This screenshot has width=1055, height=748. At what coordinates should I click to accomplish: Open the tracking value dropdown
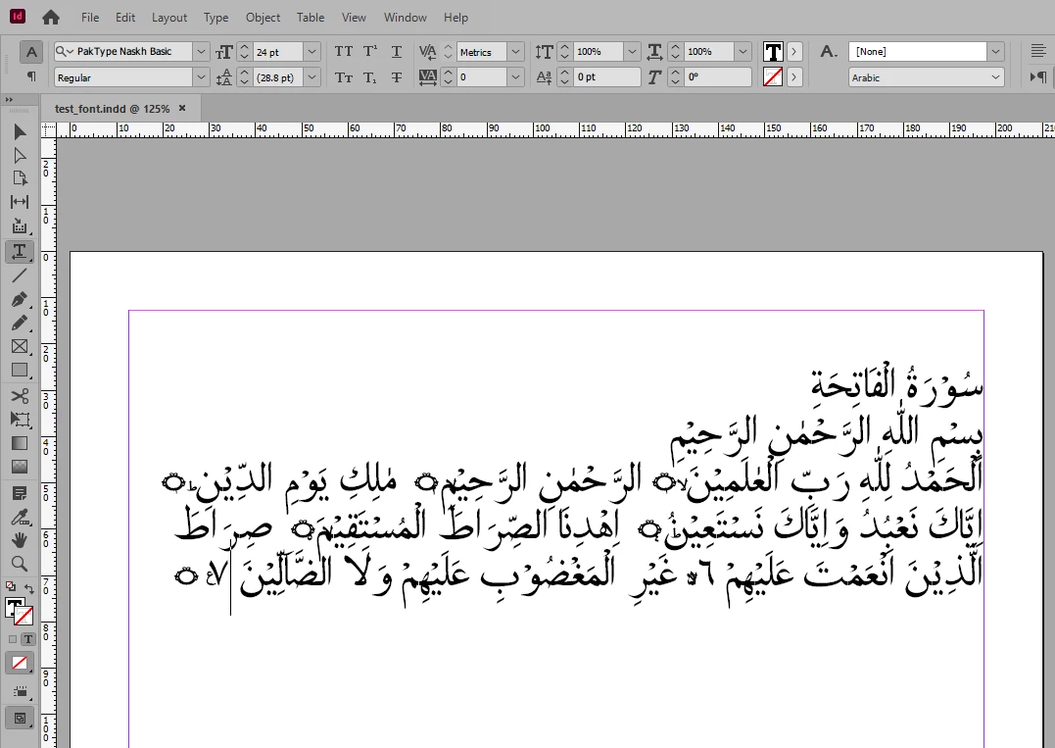pos(515,77)
